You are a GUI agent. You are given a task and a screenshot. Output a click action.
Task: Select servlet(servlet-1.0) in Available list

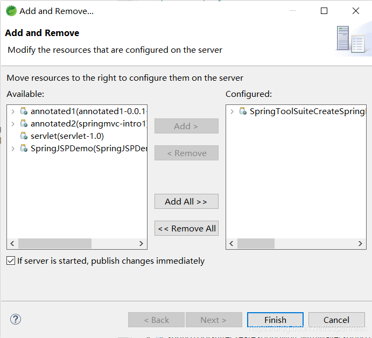(x=67, y=136)
